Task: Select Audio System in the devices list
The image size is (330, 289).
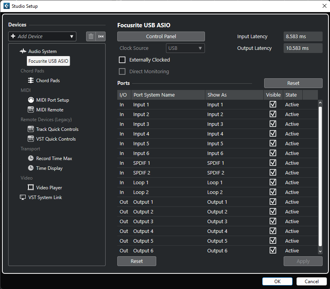Action: (x=42, y=51)
